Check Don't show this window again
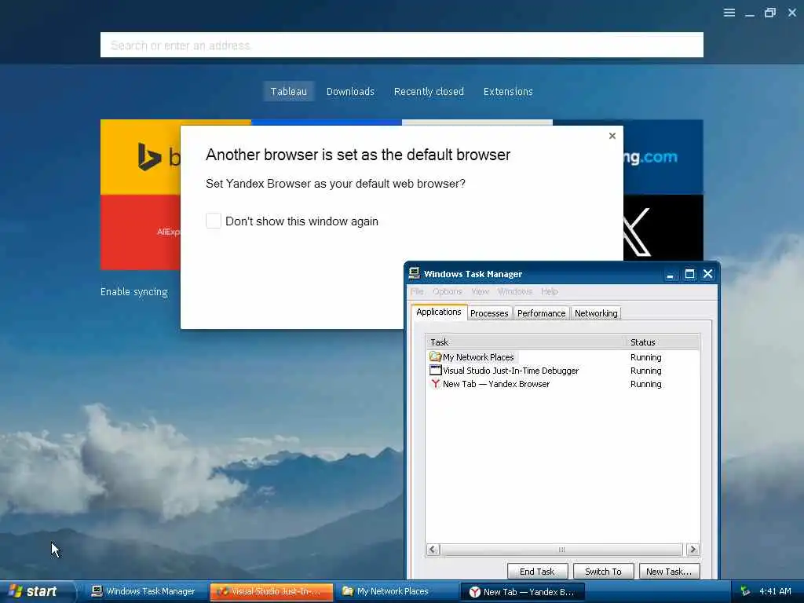Image resolution: width=804 pixels, height=603 pixels. [x=214, y=221]
